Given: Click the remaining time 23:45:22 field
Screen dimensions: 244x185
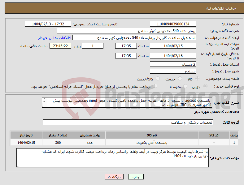Looking at the screenshot, I should click(60, 46).
